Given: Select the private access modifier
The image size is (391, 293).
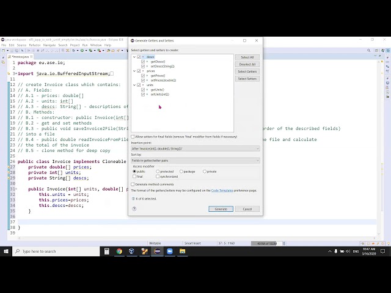Looking at the screenshot, I should [x=205, y=172].
